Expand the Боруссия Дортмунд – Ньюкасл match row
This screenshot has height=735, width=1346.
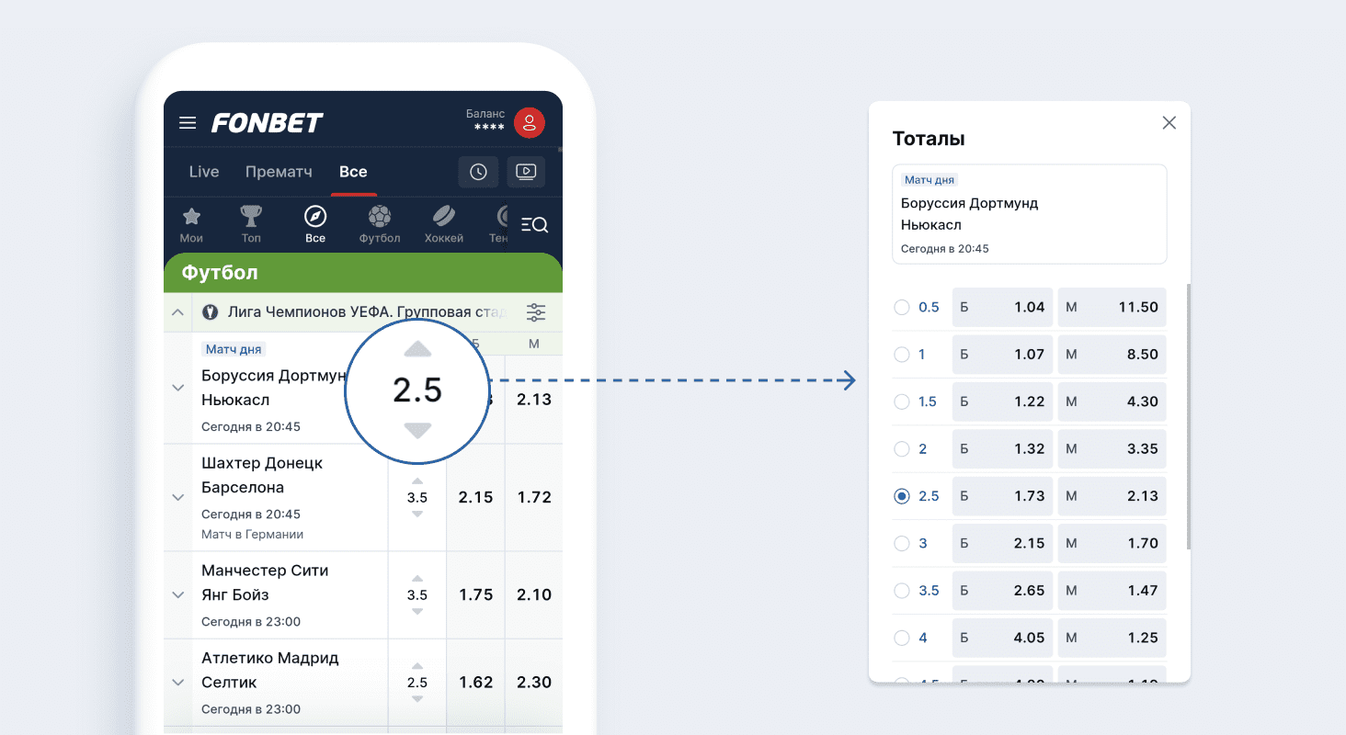[178, 388]
